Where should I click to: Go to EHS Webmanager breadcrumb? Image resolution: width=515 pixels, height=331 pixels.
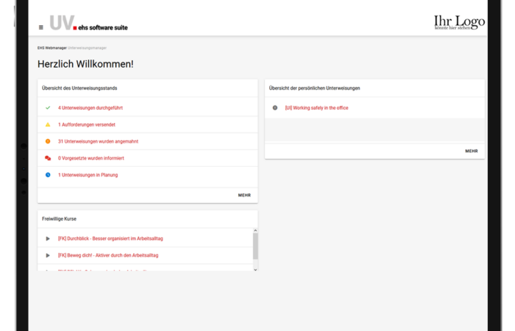(51, 48)
